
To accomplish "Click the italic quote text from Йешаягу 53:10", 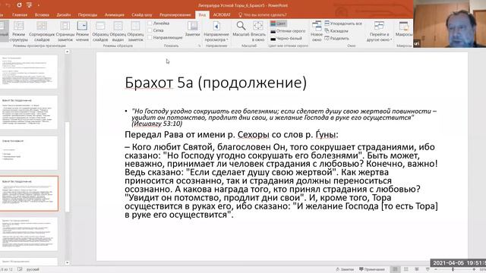I will point(283,118).
